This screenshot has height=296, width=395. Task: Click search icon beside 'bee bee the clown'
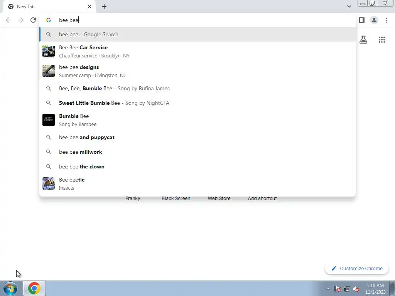click(x=48, y=166)
